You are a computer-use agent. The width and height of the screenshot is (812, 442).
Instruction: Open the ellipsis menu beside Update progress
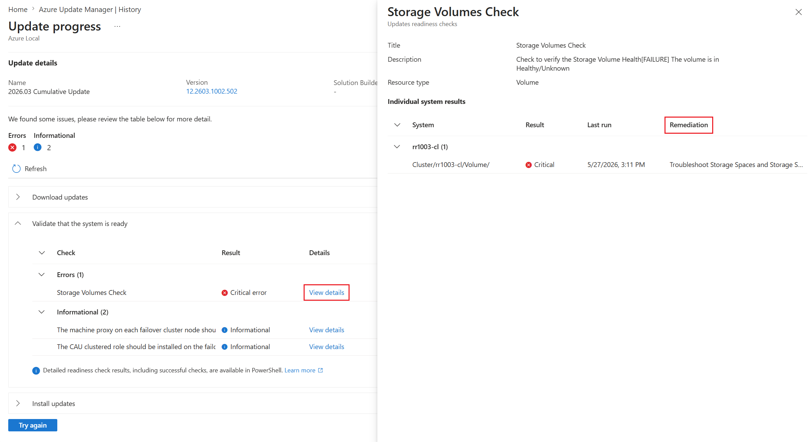pyautogui.click(x=117, y=26)
